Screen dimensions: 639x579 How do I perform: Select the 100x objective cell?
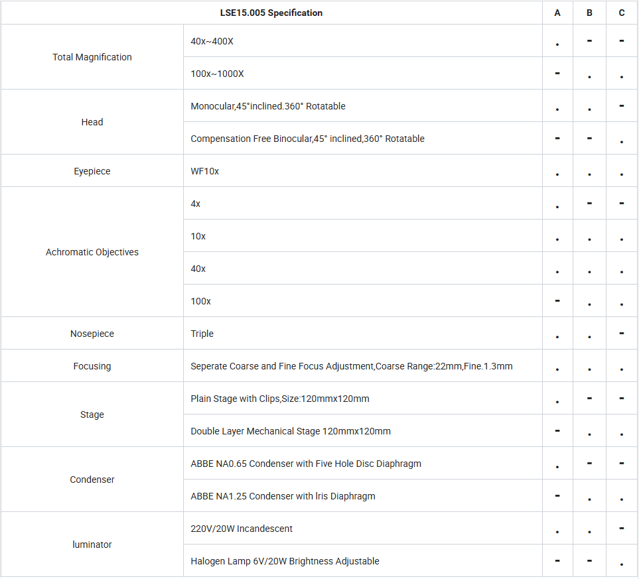tap(363, 301)
